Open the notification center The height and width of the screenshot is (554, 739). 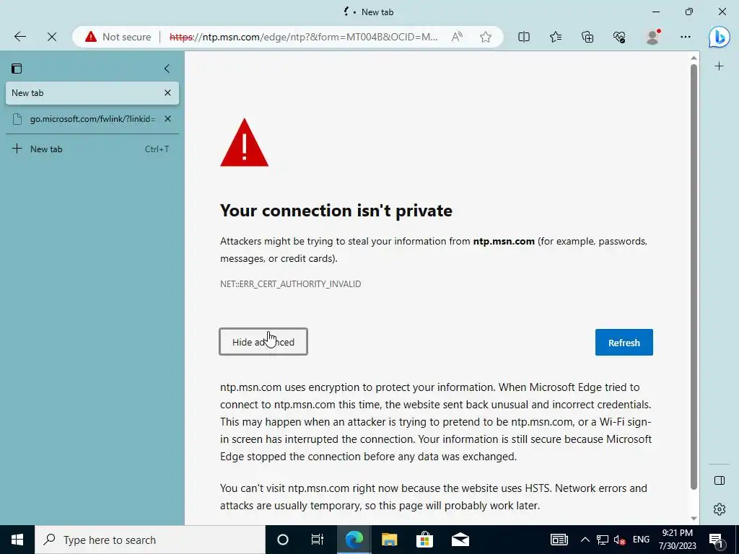(x=717, y=540)
